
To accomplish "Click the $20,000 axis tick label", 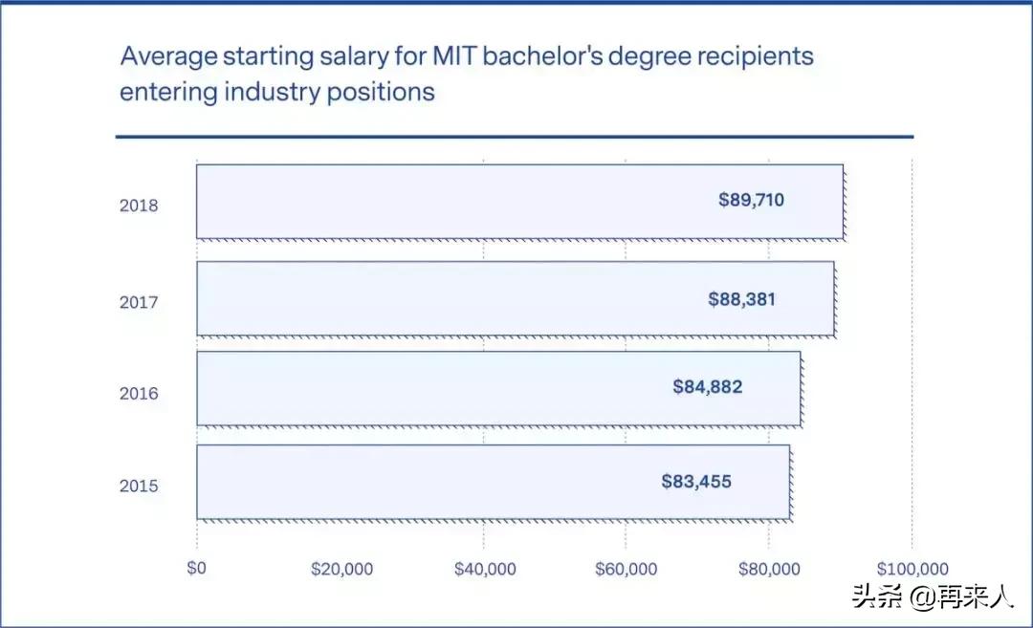I will pos(341,570).
